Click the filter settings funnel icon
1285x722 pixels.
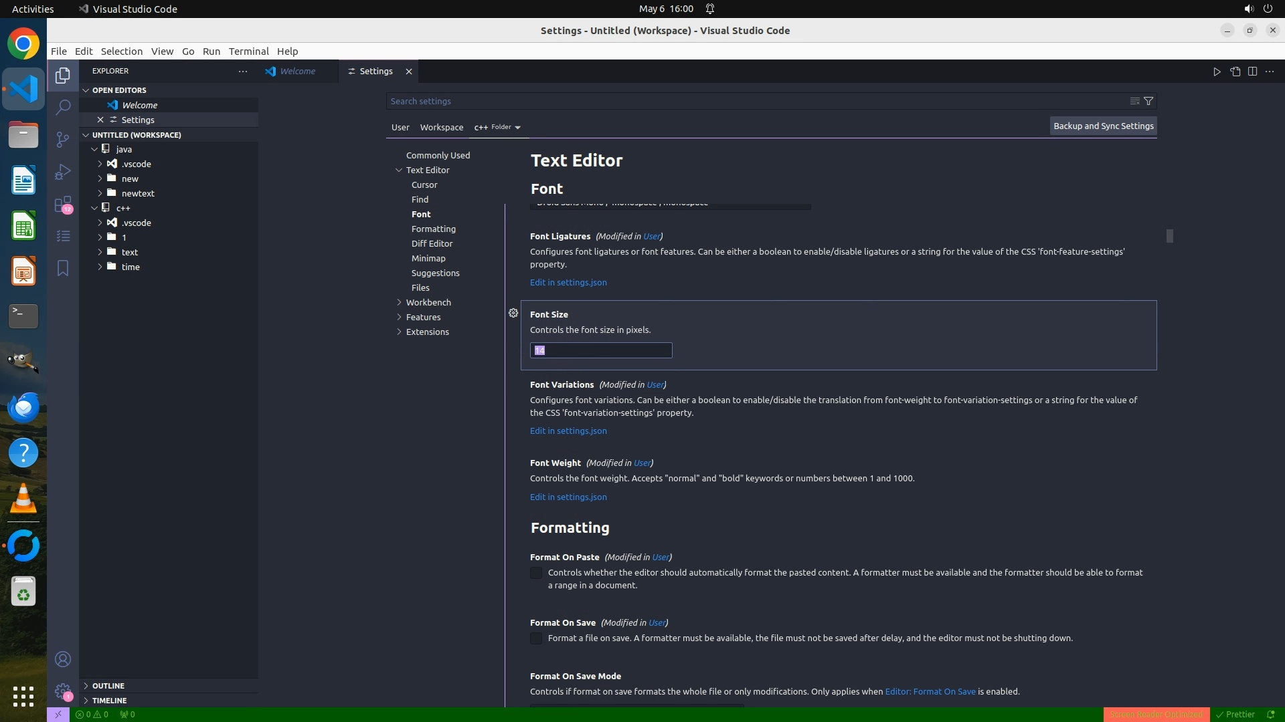[x=1148, y=101]
